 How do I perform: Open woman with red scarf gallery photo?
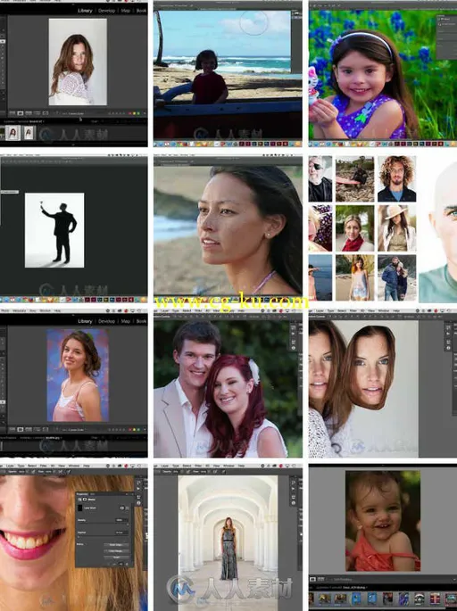(355, 228)
